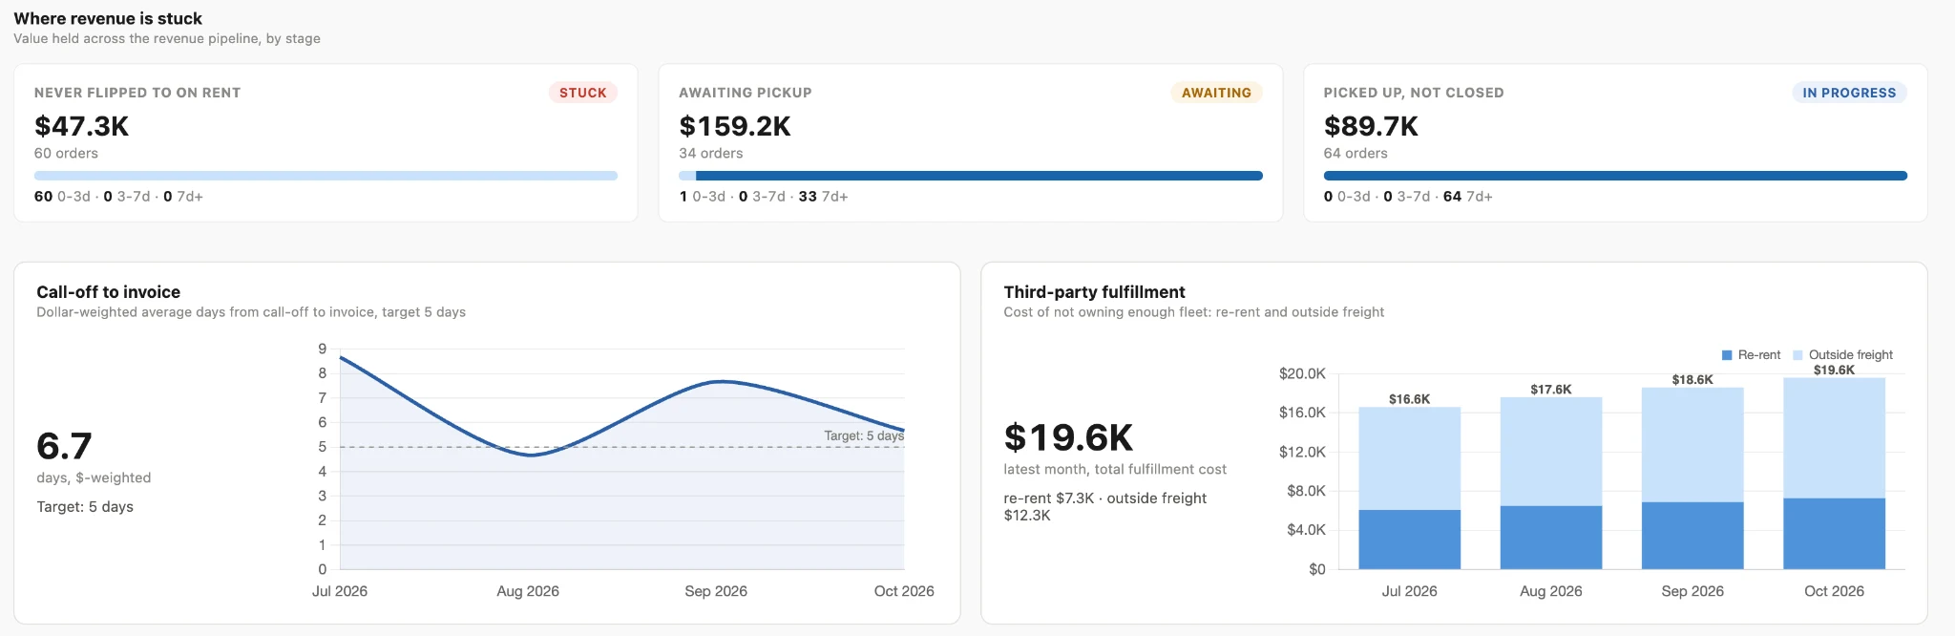
Task: Click the IN PROGRESS status badge
Action: 1849,93
